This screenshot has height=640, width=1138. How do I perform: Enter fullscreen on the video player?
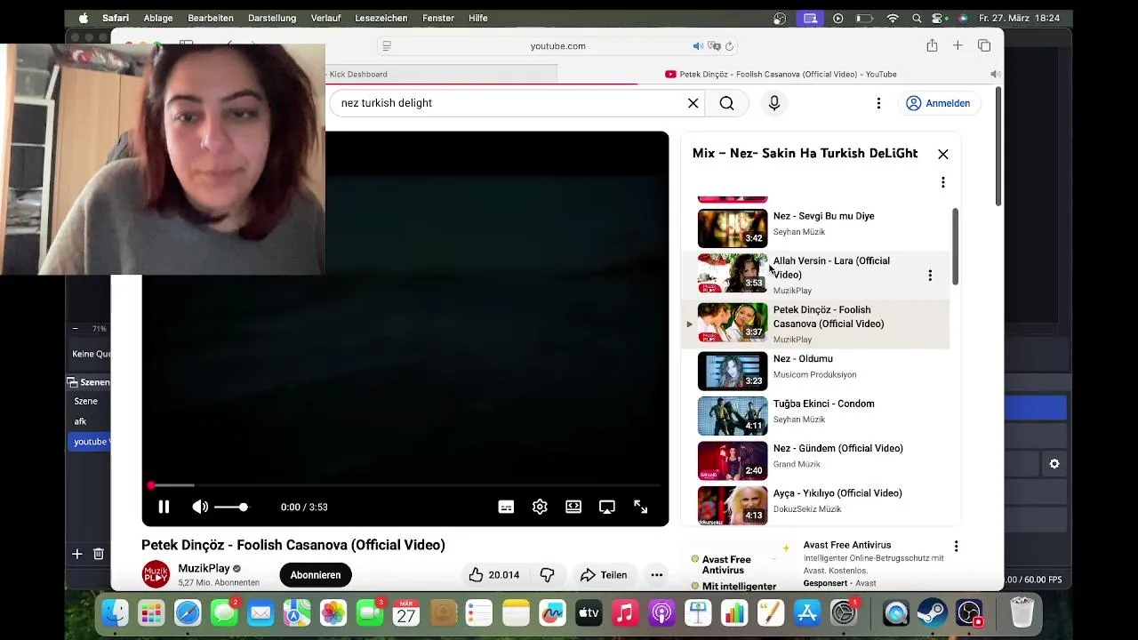pos(641,507)
